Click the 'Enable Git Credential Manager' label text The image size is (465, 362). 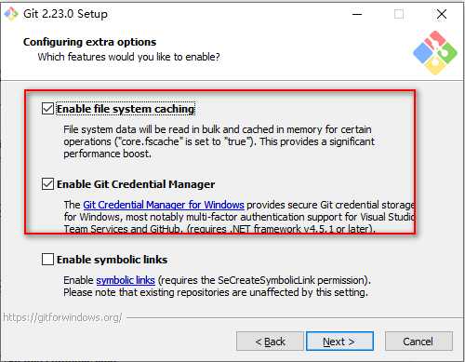136,184
